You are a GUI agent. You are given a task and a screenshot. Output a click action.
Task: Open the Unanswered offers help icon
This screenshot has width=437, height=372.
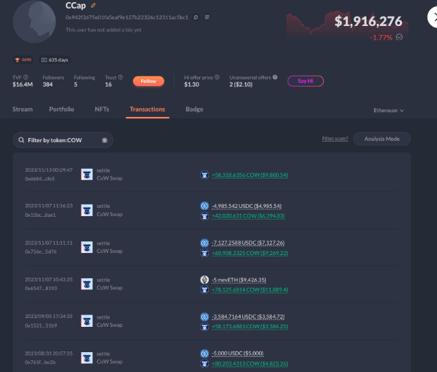[275, 77]
